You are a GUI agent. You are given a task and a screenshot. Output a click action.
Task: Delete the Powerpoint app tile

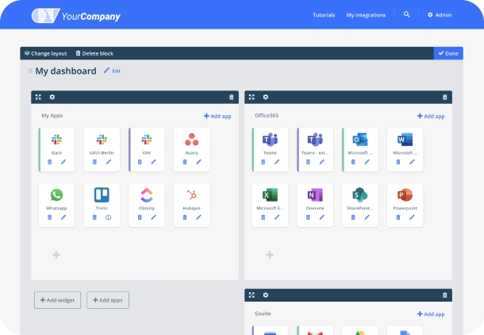click(x=398, y=218)
